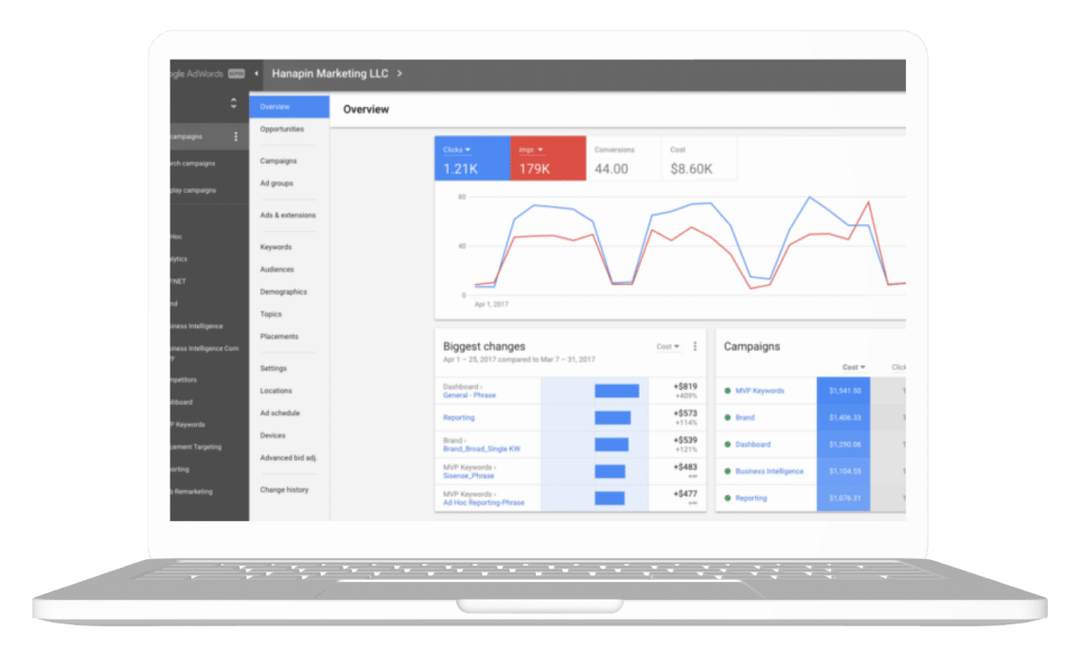Image resolution: width=1079 pixels, height=666 pixels.
Task: Click the $1,541.50 cost cell
Action: coord(843,391)
